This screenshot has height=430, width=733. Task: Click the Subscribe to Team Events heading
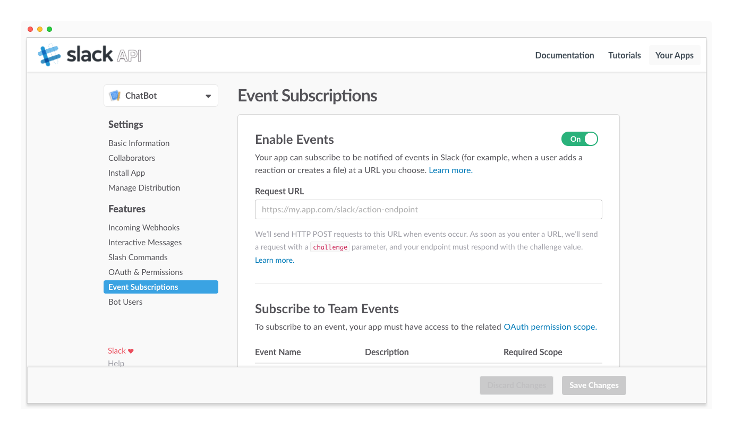(x=327, y=309)
